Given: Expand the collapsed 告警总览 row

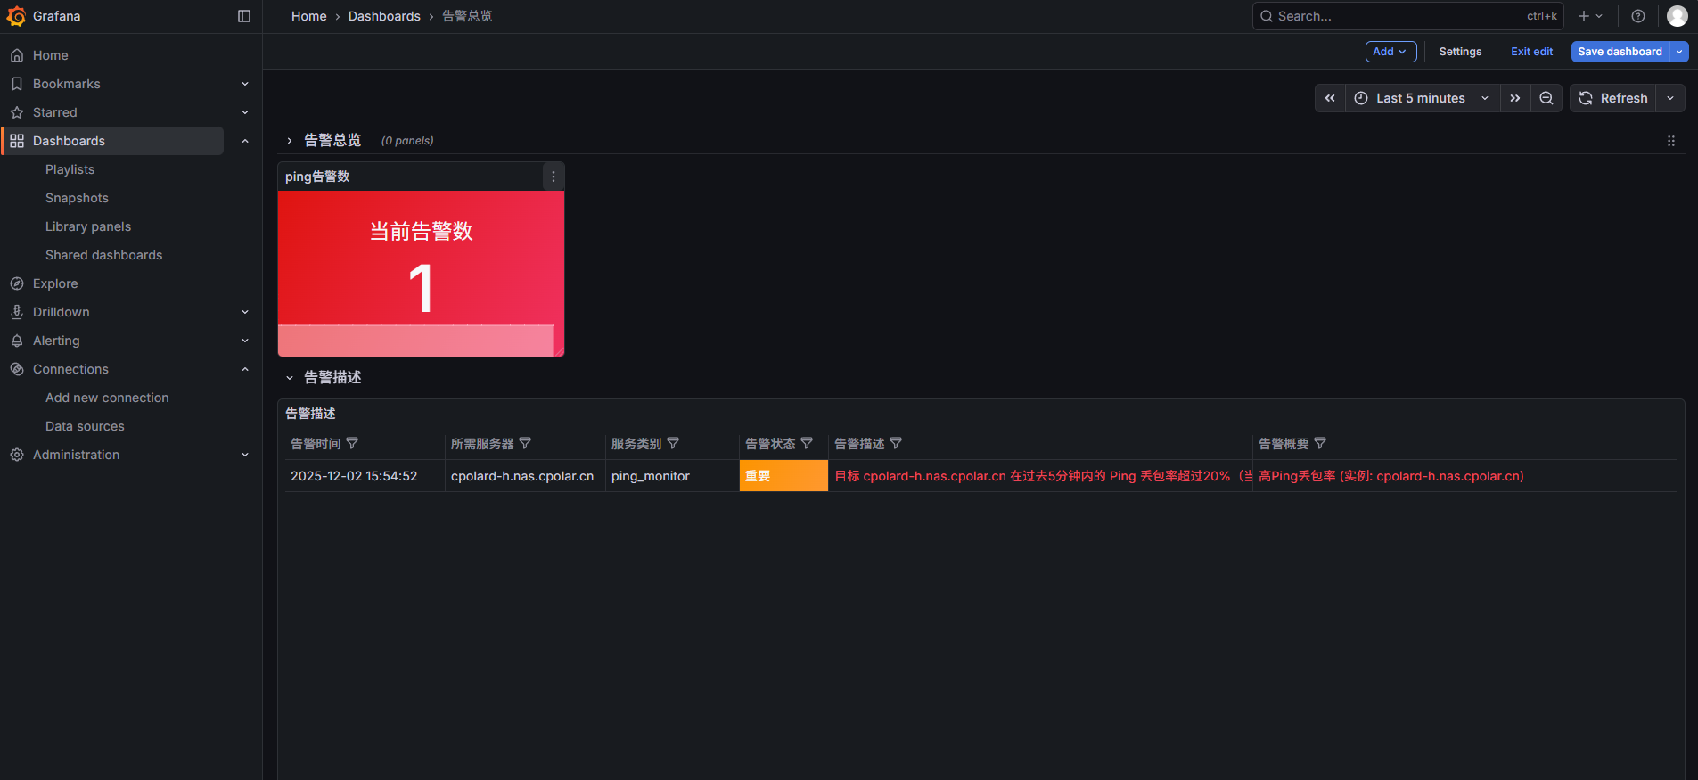Looking at the screenshot, I should coord(290,141).
